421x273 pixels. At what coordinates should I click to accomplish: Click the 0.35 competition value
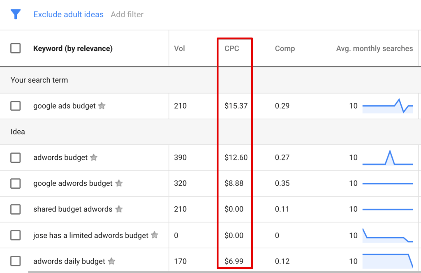[282, 183]
